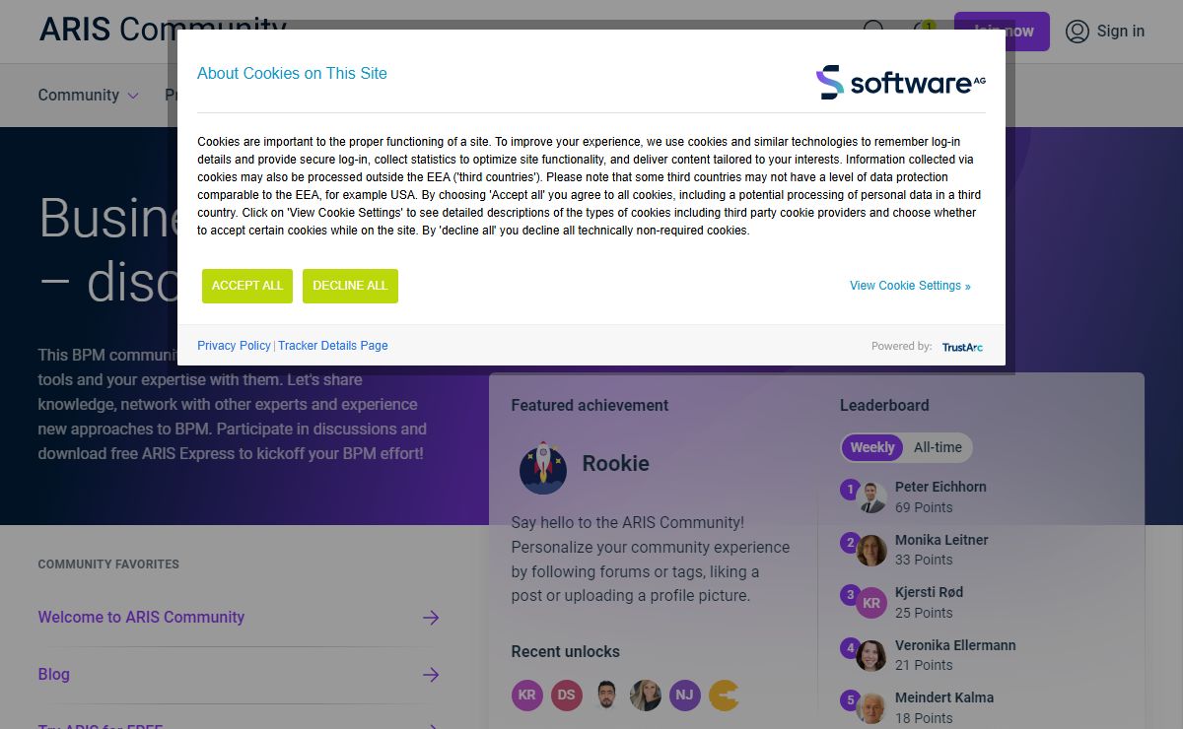The image size is (1183, 729).
Task: Open the KR avatar in Recent unlocks
Action: point(527,696)
